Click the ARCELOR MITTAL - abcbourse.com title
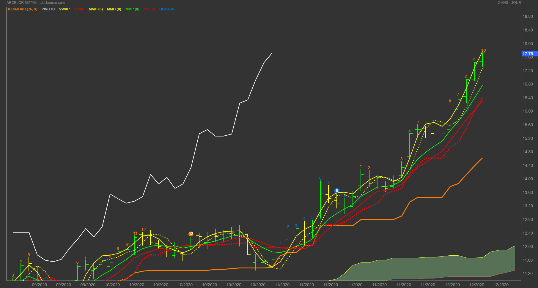 [x=36, y=3]
